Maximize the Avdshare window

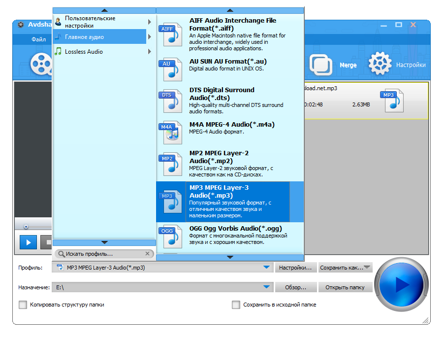pyautogui.click(x=399, y=25)
